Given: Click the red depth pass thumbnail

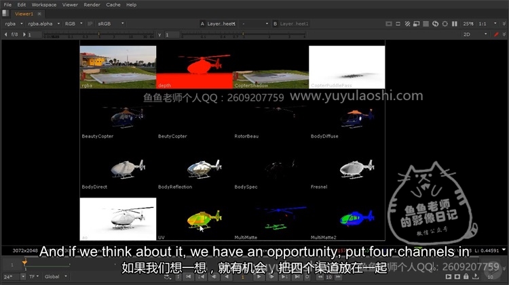Looking at the screenshot, I should pos(195,67).
